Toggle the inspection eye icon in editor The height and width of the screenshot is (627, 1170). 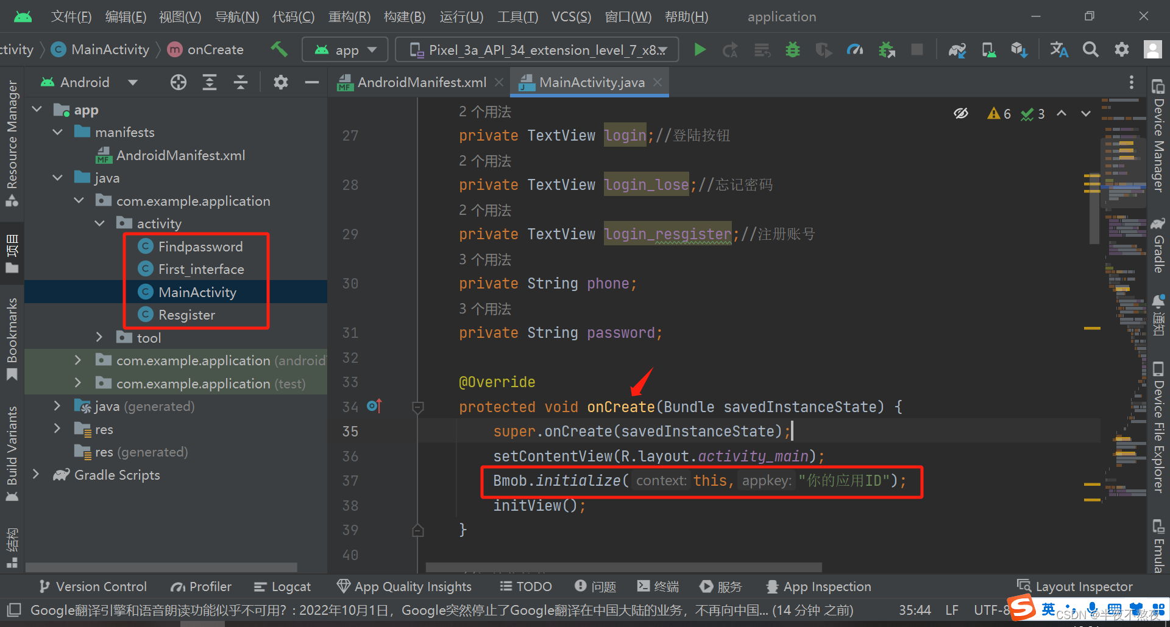(x=962, y=113)
